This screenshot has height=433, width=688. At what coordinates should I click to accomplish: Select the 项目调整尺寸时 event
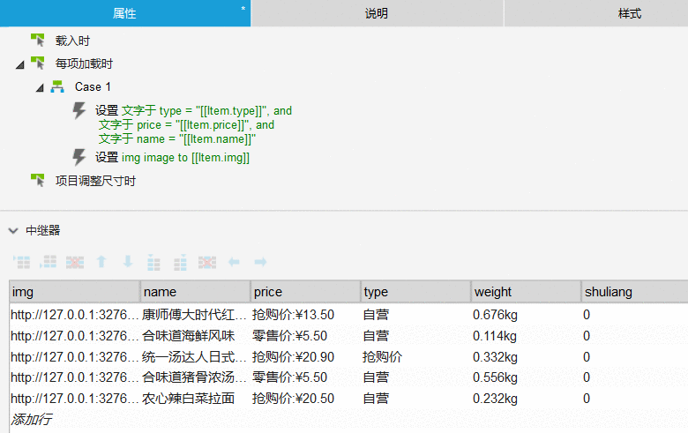[x=95, y=181]
